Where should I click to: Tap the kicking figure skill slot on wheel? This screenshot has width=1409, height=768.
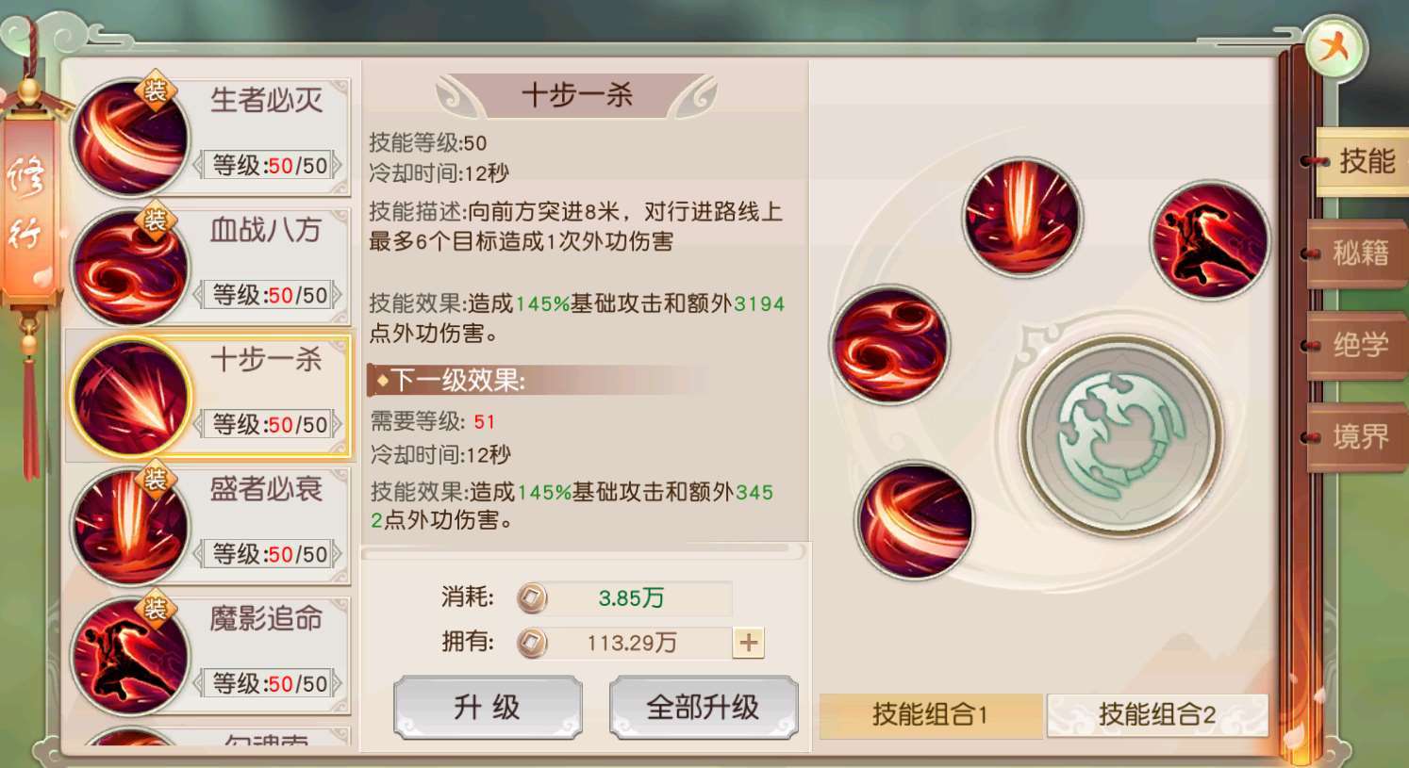tap(1210, 240)
